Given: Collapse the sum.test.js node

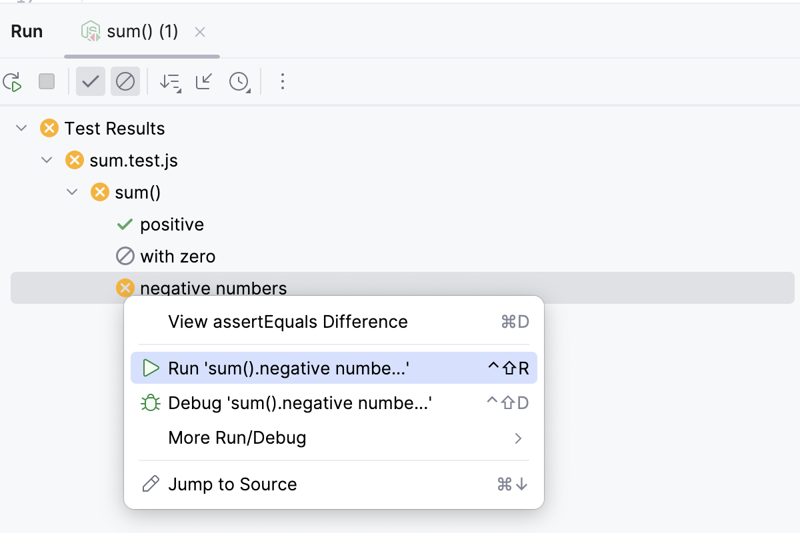Looking at the screenshot, I should (x=46, y=160).
